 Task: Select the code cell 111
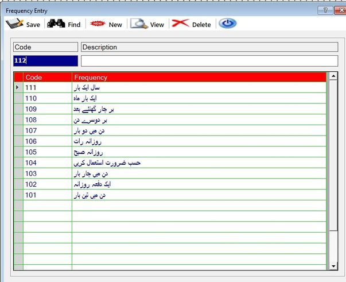coord(48,87)
